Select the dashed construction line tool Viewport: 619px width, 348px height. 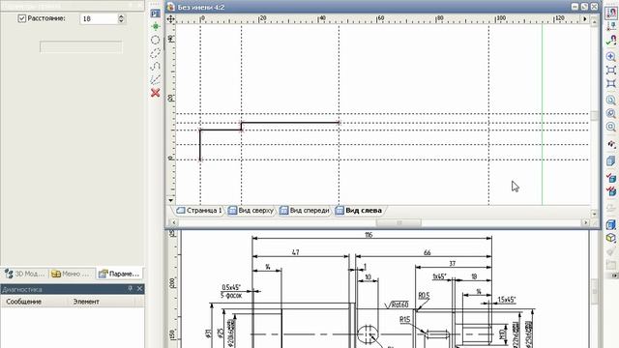pos(156,79)
